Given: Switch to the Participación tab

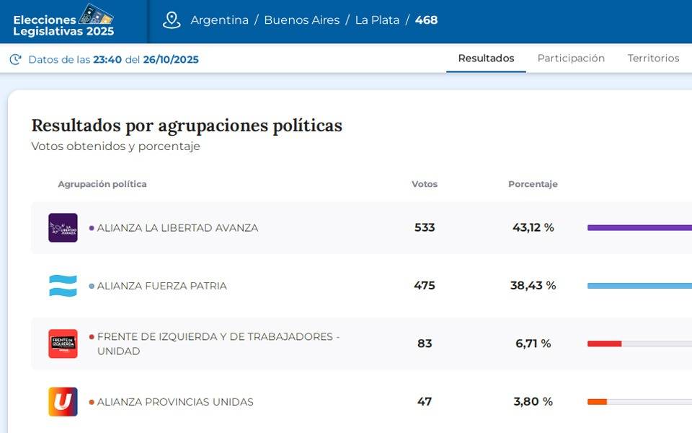Looking at the screenshot, I should click(571, 58).
